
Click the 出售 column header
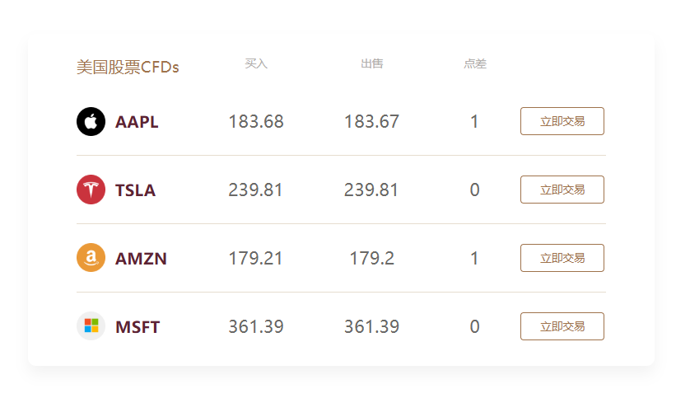pyautogui.click(x=371, y=63)
